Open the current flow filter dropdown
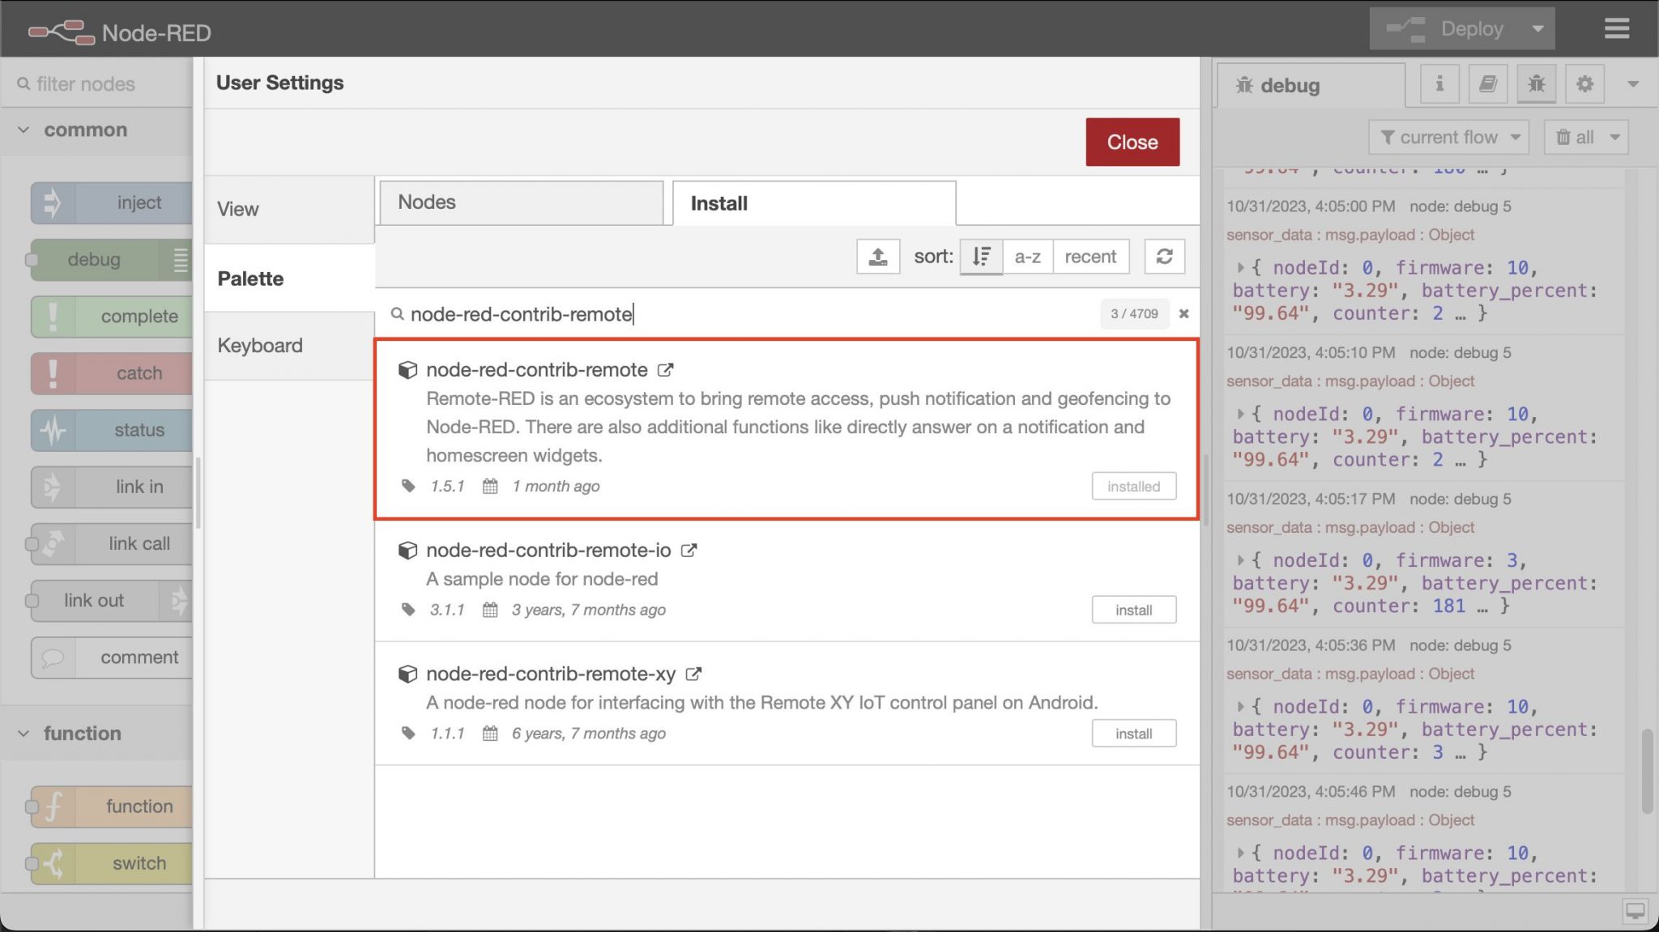The image size is (1659, 932). pos(1448,138)
